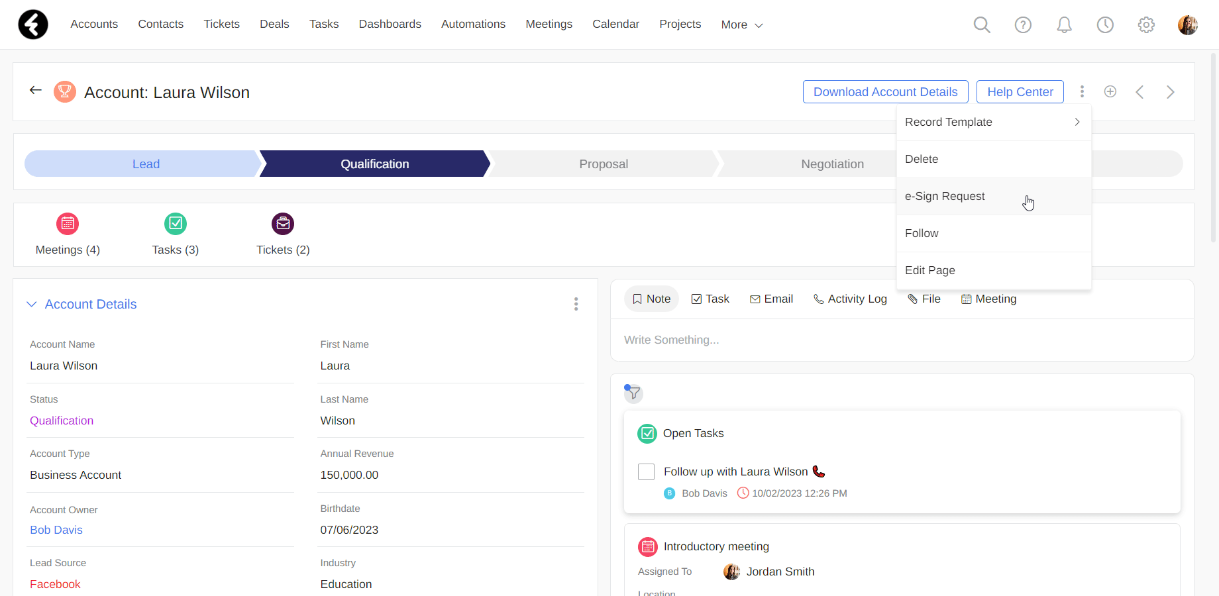The width and height of the screenshot is (1219, 596).
Task: Switch to the File tab
Action: [x=924, y=299]
